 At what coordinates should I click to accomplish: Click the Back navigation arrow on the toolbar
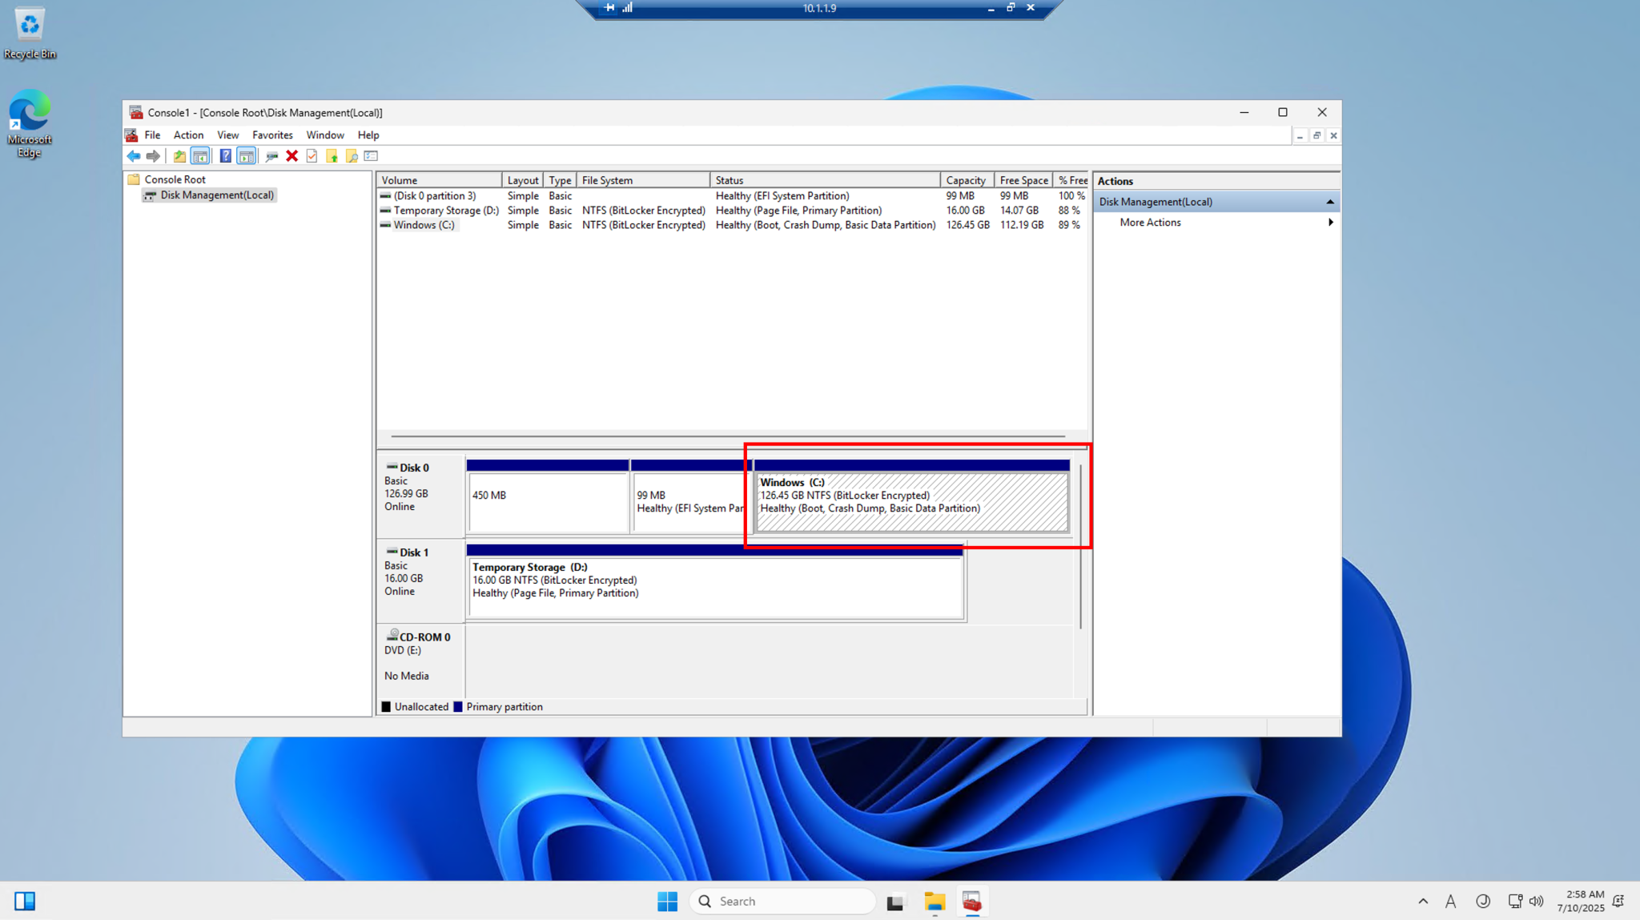134,156
